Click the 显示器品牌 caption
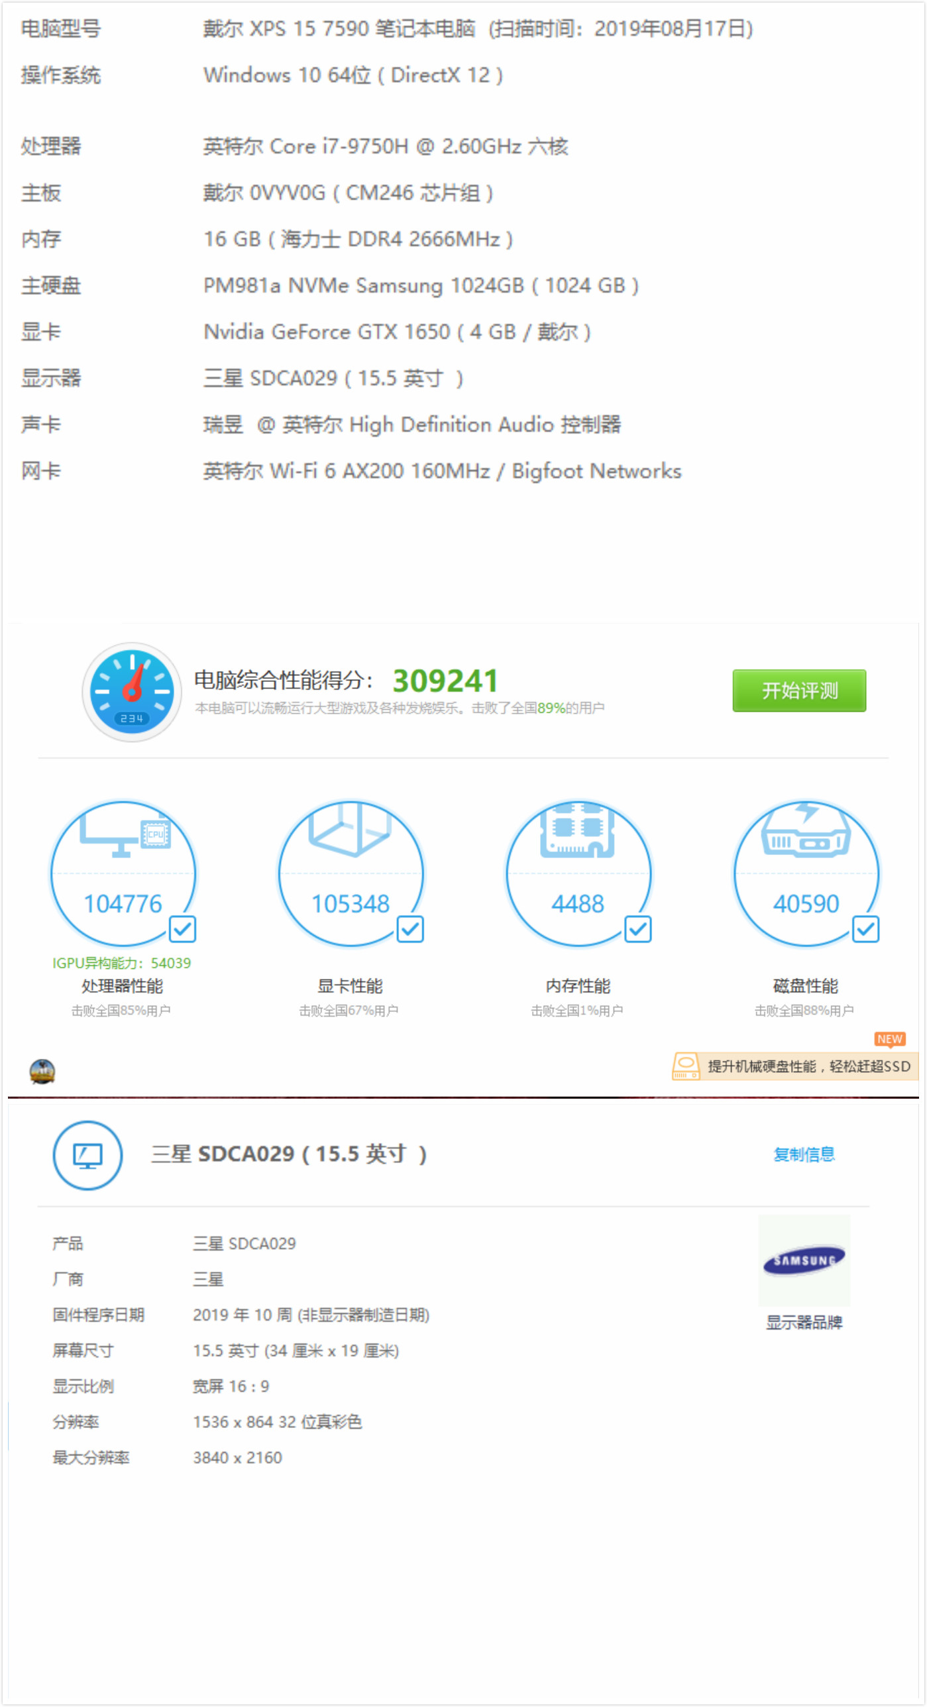 [x=804, y=1323]
